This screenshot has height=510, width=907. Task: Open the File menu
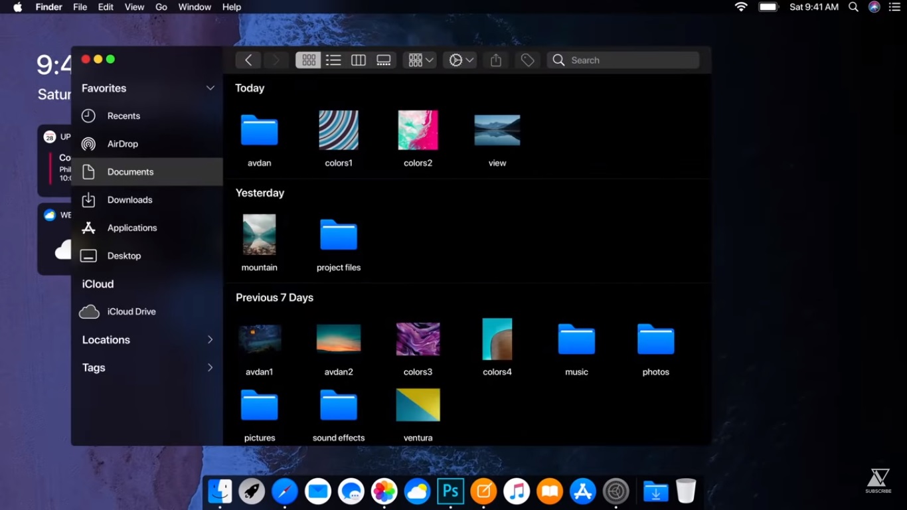pos(80,7)
